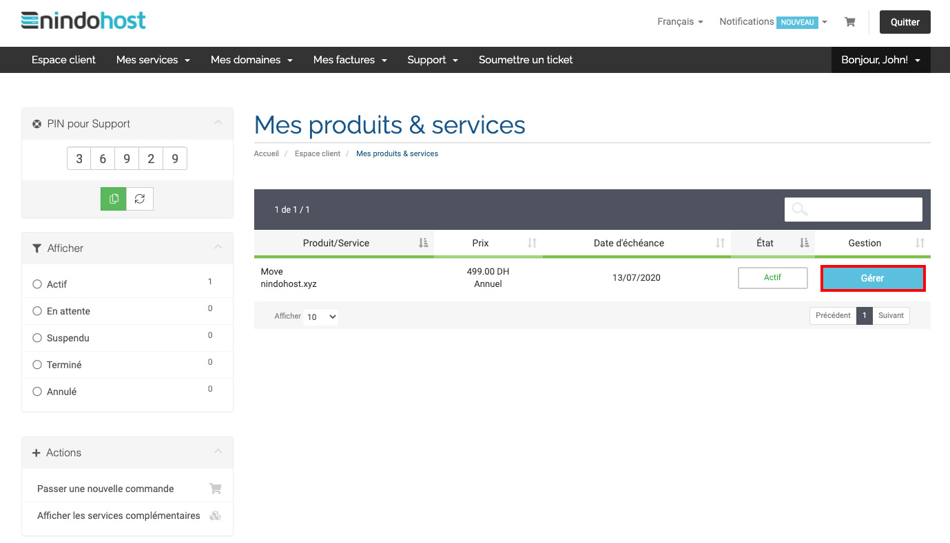Sort by Prix column icon
950x543 pixels.
click(532, 243)
